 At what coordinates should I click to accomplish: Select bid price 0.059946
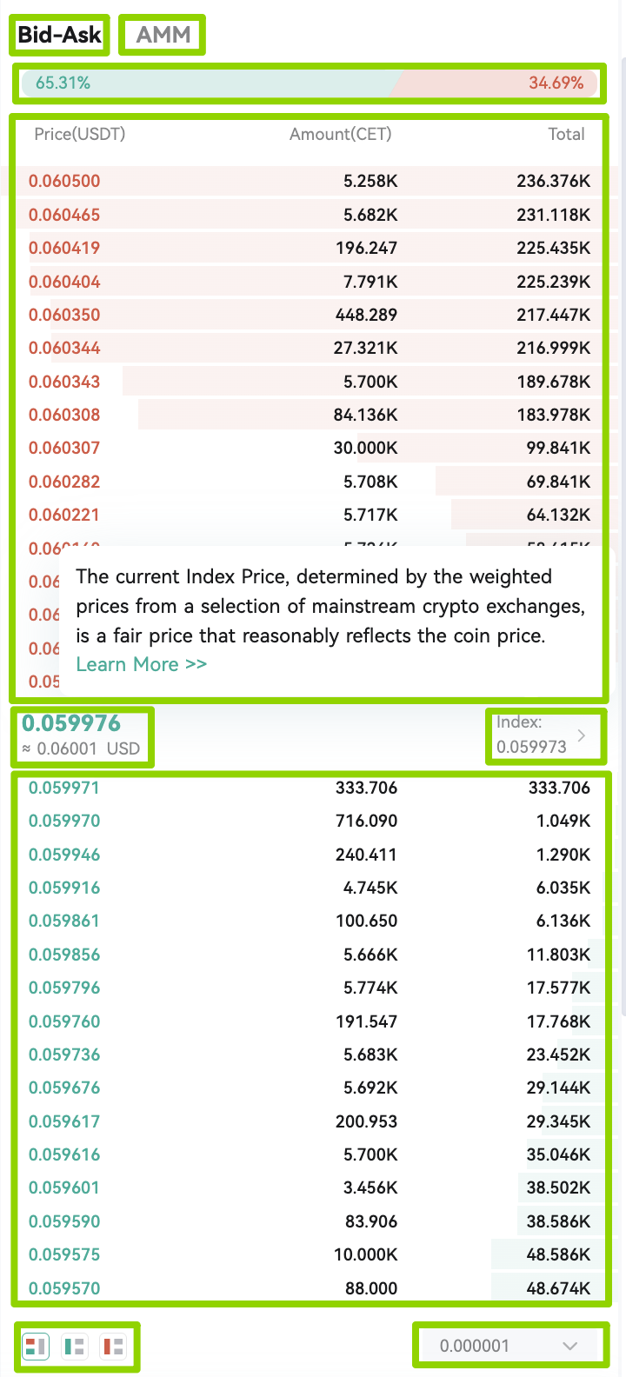coord(64,855)
